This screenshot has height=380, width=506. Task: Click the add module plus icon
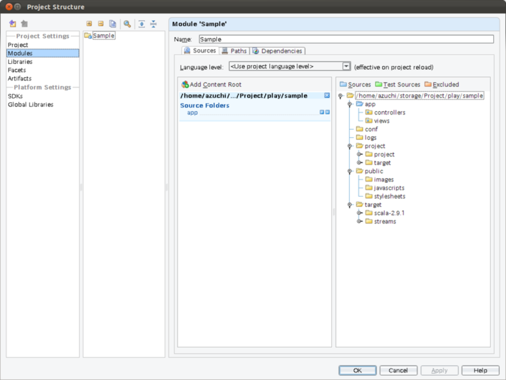[x=89, y=24]
